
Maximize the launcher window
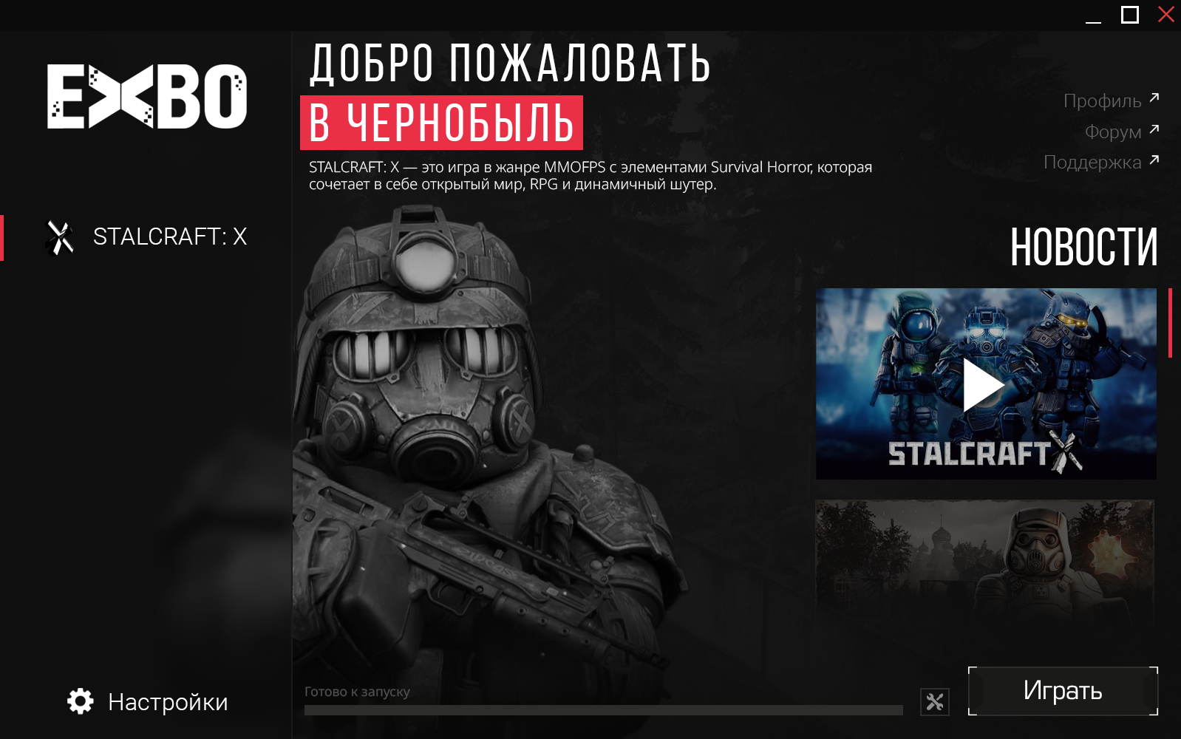1130,15
